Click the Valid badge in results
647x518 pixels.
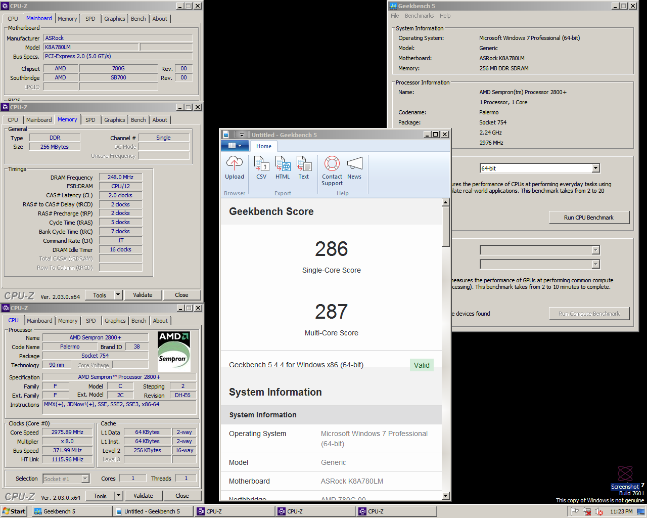click(x=422, y=365)
